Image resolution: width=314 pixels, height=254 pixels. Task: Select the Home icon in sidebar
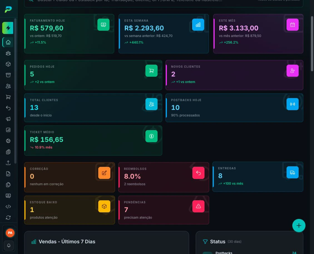pos(8,42)
